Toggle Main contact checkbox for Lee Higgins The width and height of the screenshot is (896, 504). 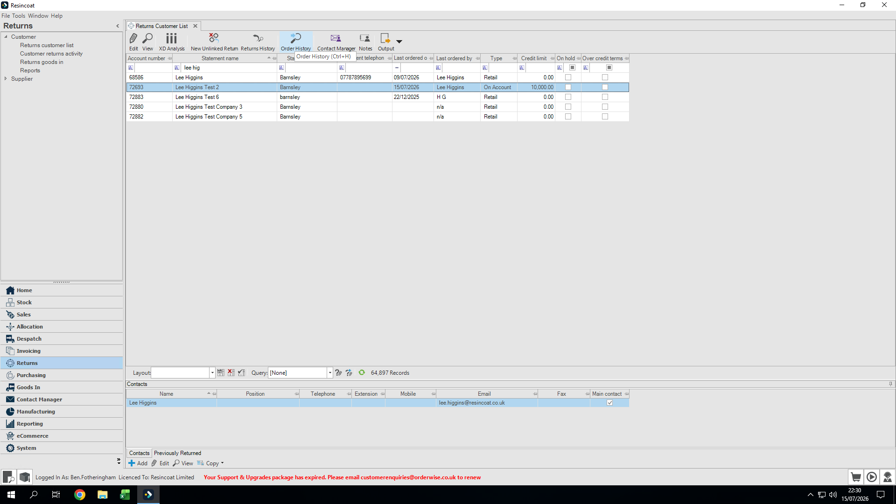point(609,403)
